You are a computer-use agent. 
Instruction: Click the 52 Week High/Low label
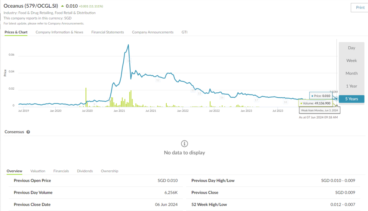[x=209, y=204]
